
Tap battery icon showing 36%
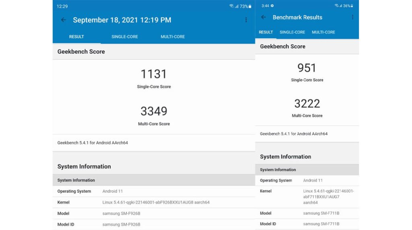(352, 6)
